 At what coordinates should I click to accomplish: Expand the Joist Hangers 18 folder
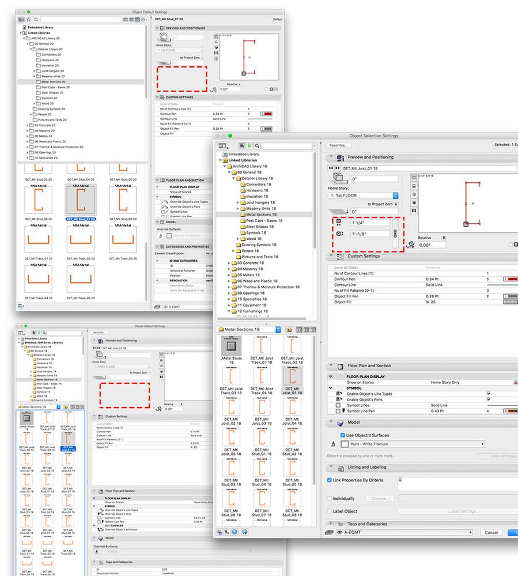(x=237, y=202)
